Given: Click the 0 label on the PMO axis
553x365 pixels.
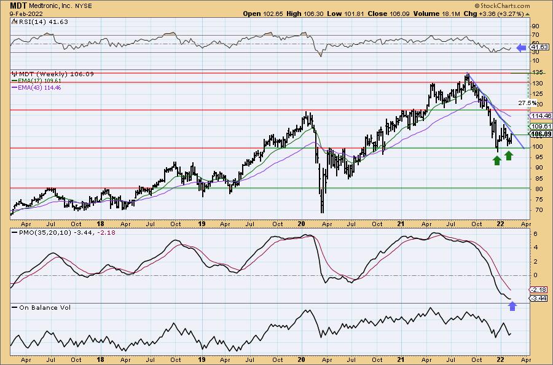Looking at the screenshot, I should click(x=535, y=275).
